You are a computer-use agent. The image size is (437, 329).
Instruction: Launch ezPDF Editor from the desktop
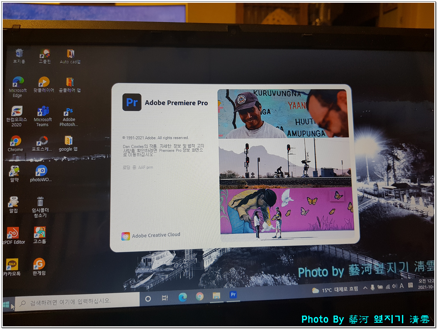[x=13, y=236]
